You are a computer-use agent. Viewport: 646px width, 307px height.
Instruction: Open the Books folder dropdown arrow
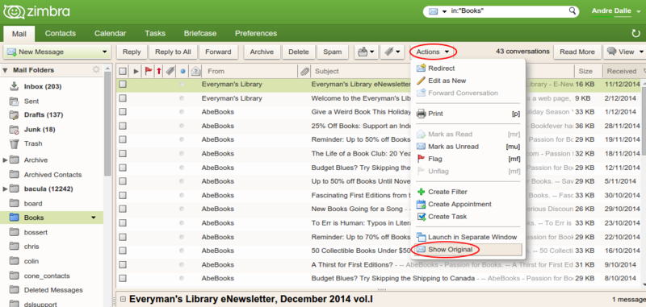(94, 218)
